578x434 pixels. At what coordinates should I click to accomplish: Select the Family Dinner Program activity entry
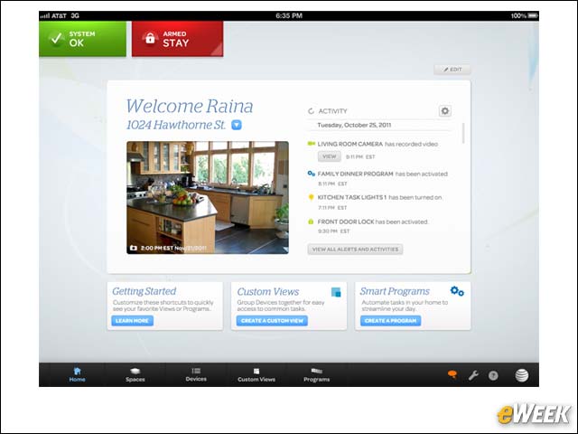point(378,178)
